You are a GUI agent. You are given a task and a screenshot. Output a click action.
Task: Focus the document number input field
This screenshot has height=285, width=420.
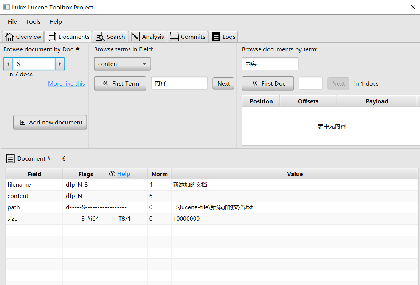[x=34, y=64]
